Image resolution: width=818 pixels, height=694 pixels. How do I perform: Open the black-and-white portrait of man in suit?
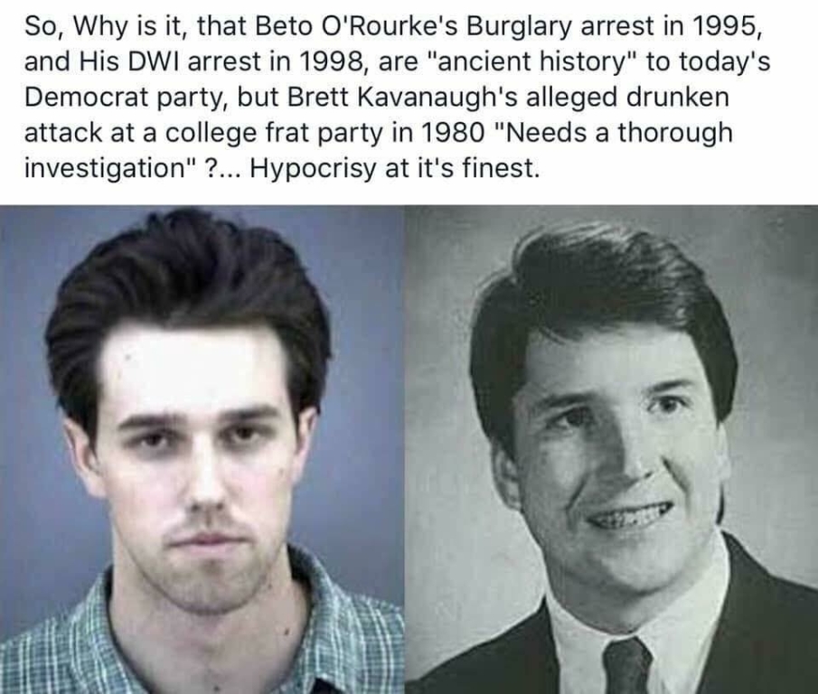tap(611, 449)
